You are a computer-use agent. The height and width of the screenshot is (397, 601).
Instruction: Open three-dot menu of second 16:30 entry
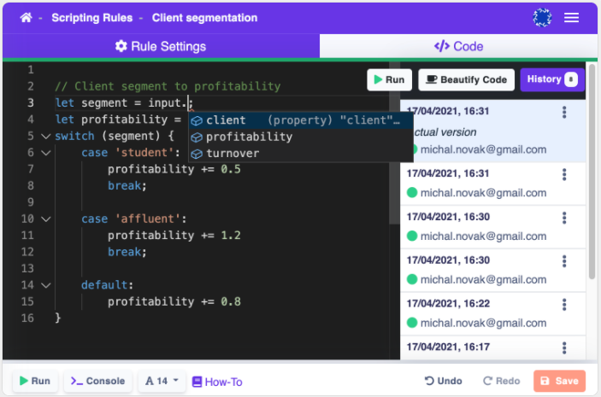coord(564,261)
